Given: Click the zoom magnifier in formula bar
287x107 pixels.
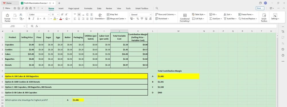Looking at the screenshot, I should (x=32, y=26).
